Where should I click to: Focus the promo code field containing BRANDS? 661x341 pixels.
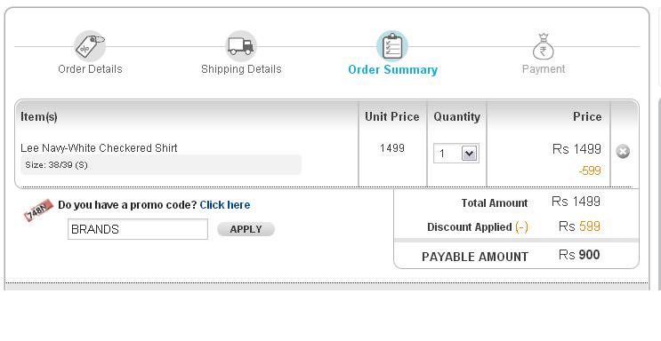click(x=138, y=229)
